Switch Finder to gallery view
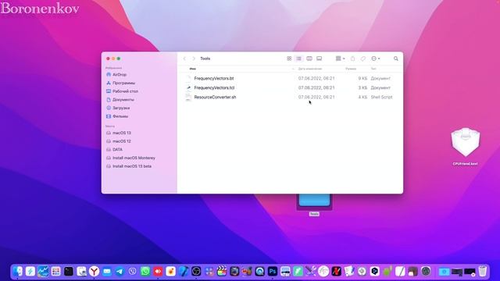Image resolution: width=500 pixels, height=281 pixels. coord(319,59)
